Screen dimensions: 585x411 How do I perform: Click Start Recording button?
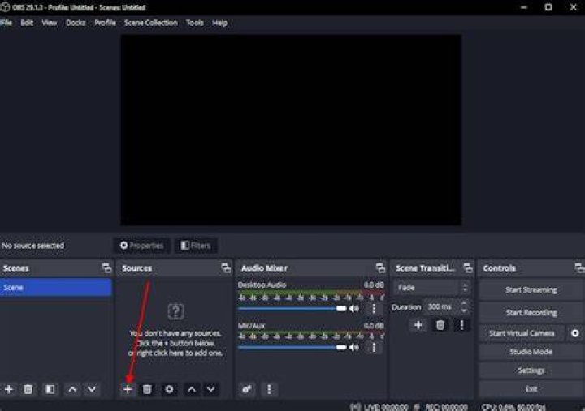click(x=531, y=313)
